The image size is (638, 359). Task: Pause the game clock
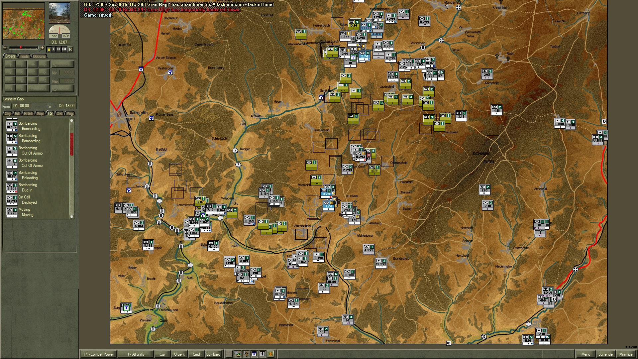[x=49, y=49]
